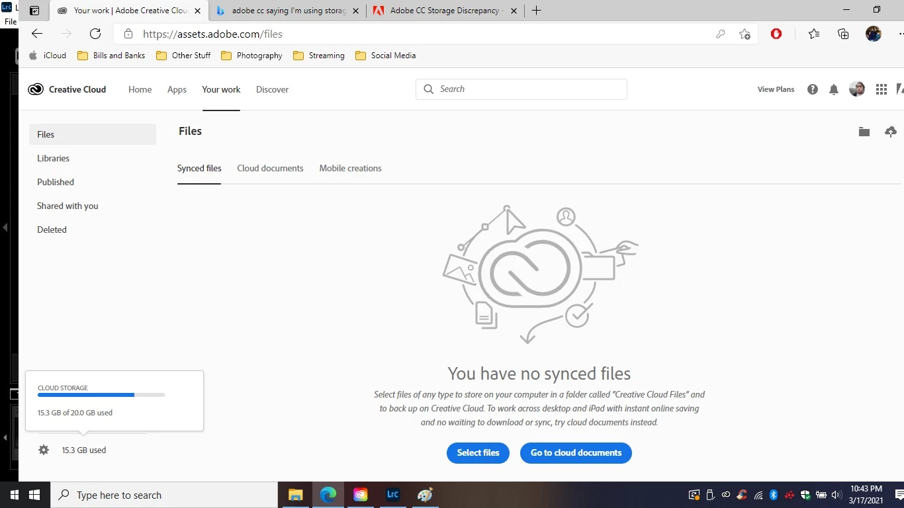Click the Go to cloud documents button
This screenshot has height=508, width=904.
[x=576, y=452]
